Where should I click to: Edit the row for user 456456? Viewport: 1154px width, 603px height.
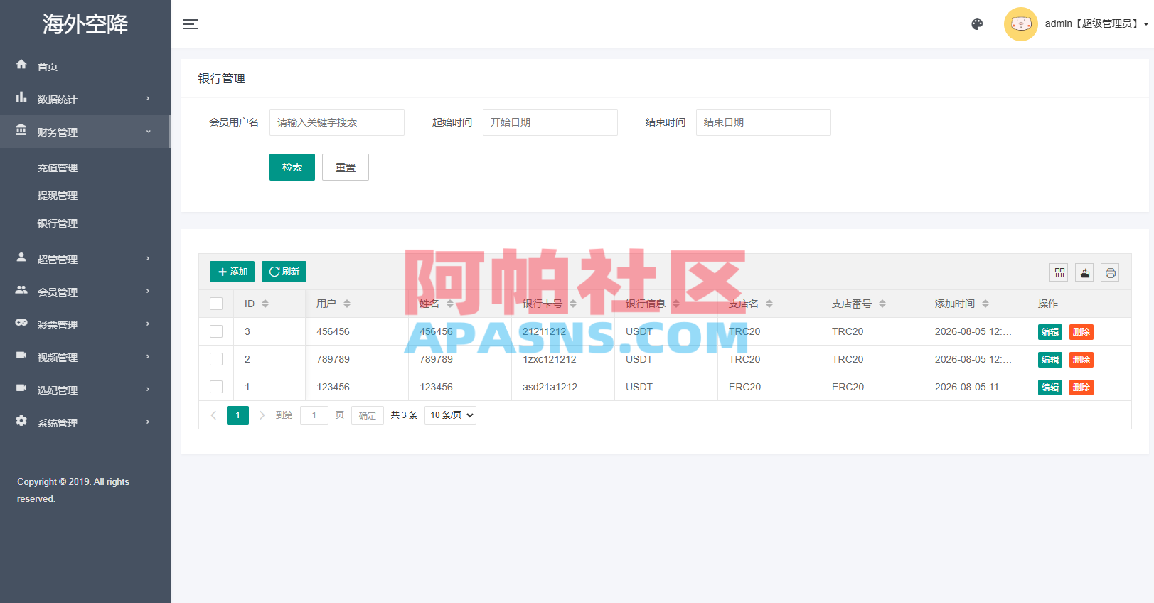click(x=1050, y=332)
